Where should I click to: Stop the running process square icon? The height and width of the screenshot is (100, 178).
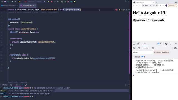[x=58, y=2]
